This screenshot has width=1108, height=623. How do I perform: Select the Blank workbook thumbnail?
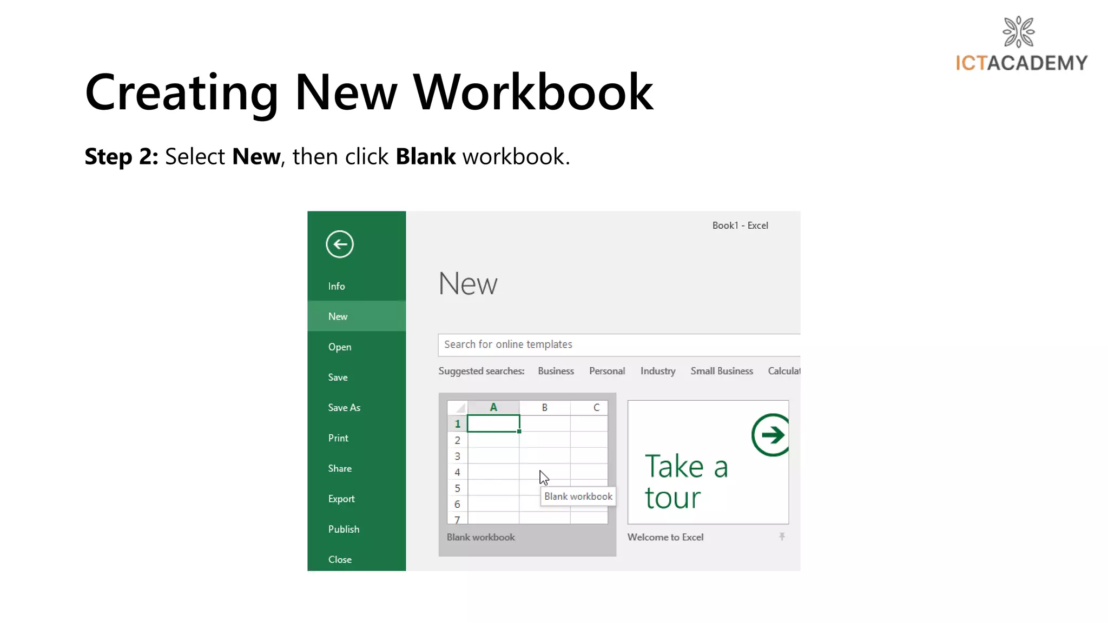tap(527, 462)
